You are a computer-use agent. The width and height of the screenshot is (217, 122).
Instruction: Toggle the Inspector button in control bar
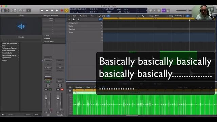pyautogui.click(x=7, y=11)
